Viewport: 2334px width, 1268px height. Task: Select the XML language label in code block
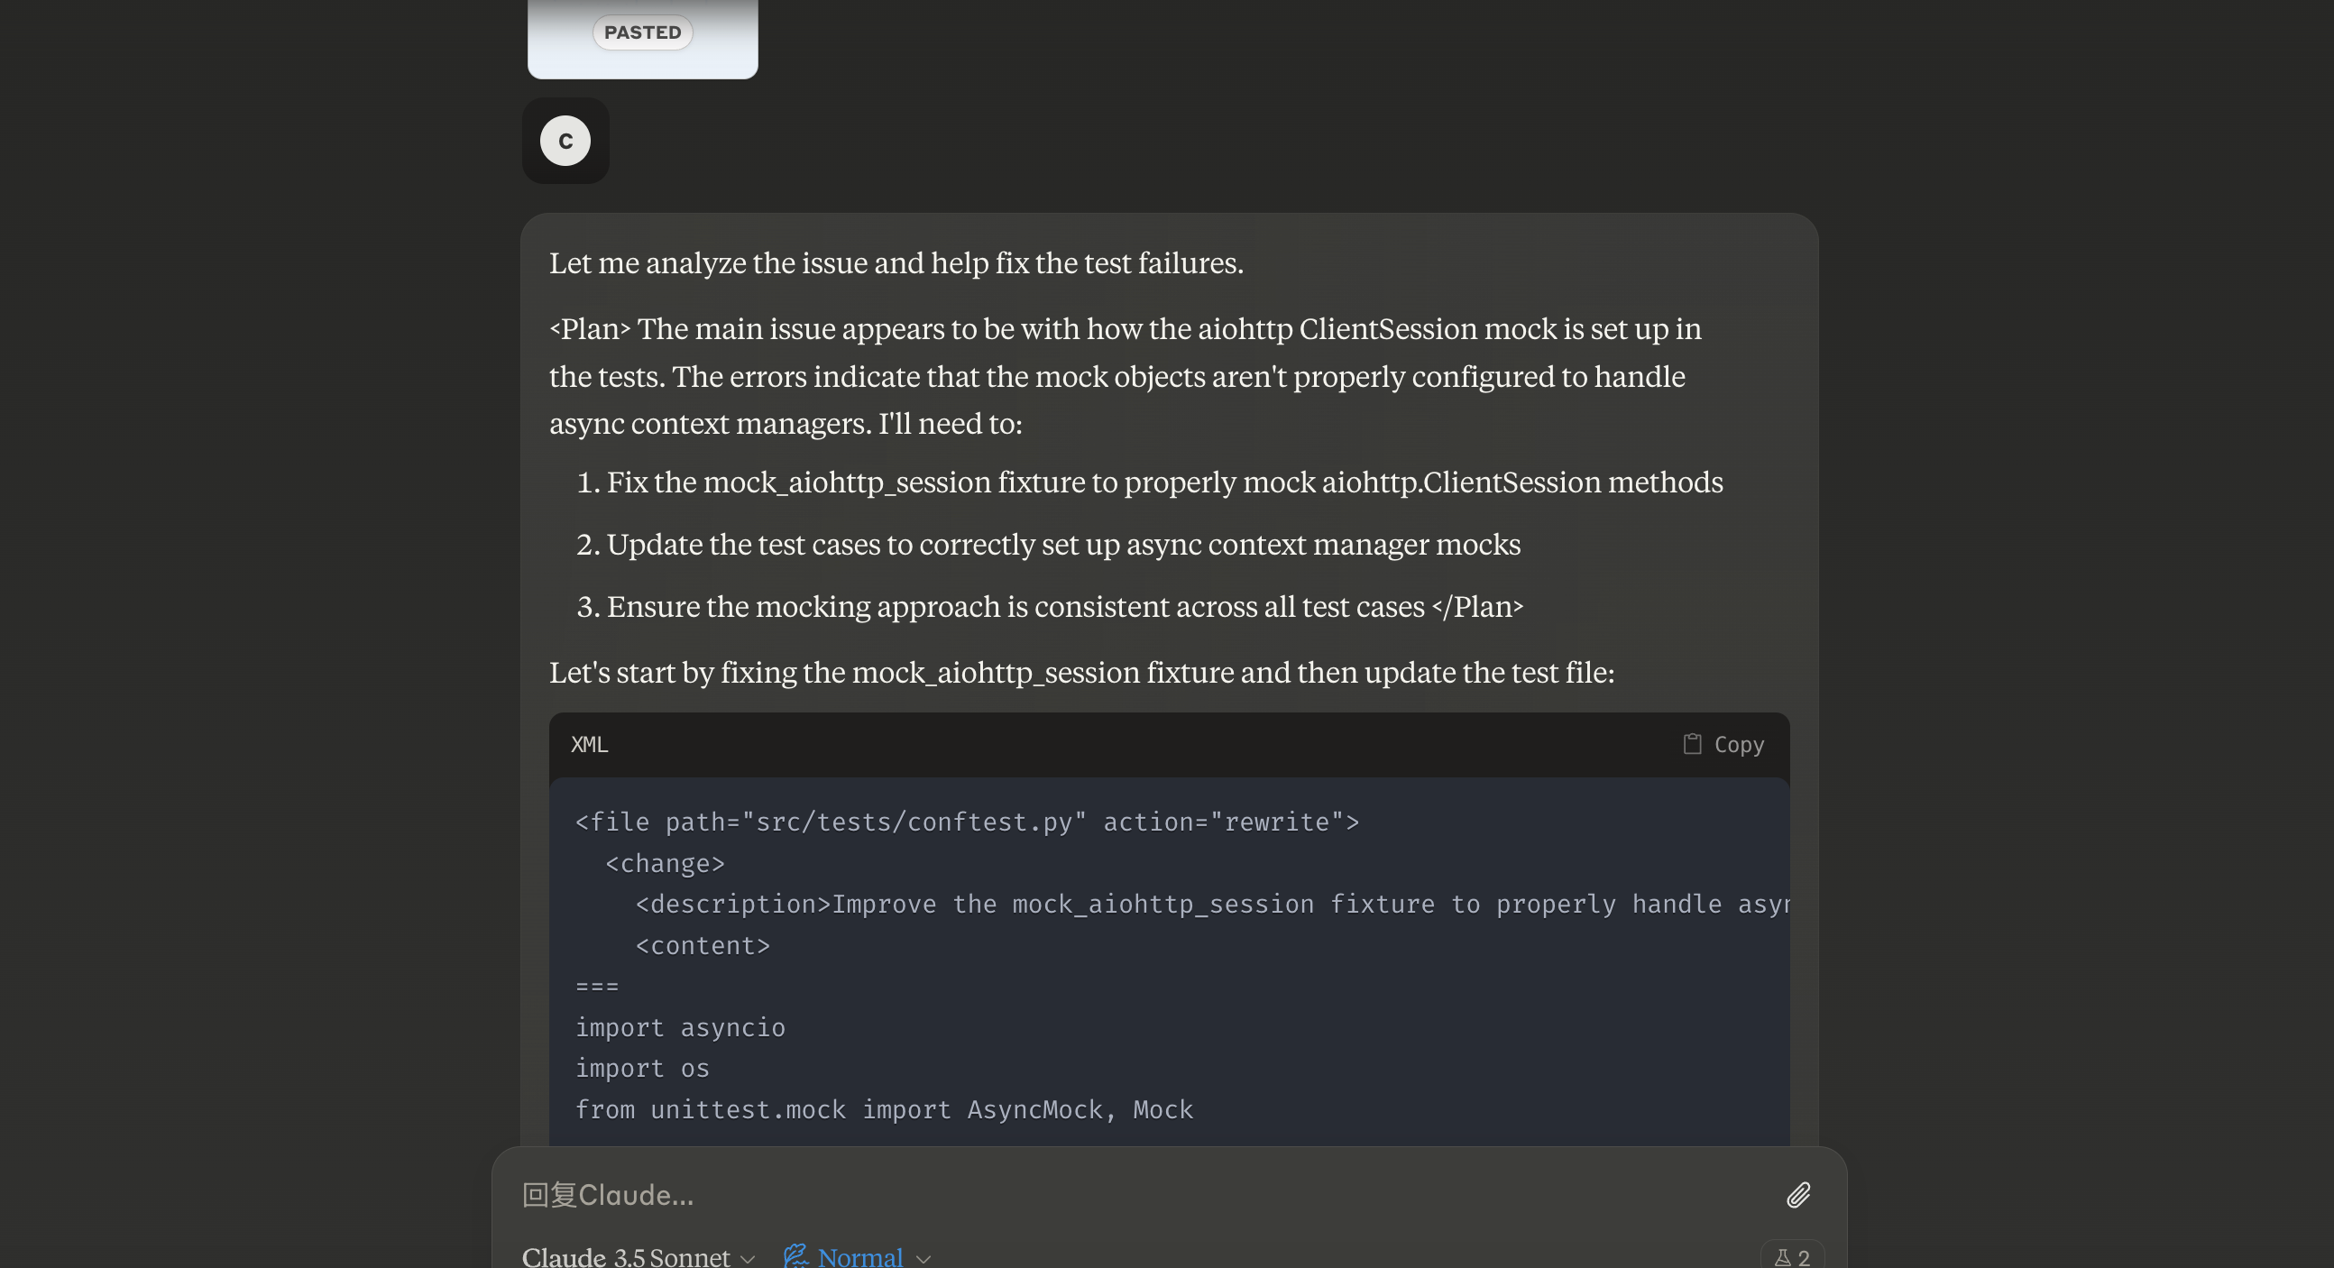click(x=589, y=743)
